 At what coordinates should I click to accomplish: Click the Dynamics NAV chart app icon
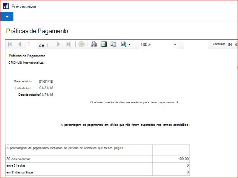coord(6,6)
